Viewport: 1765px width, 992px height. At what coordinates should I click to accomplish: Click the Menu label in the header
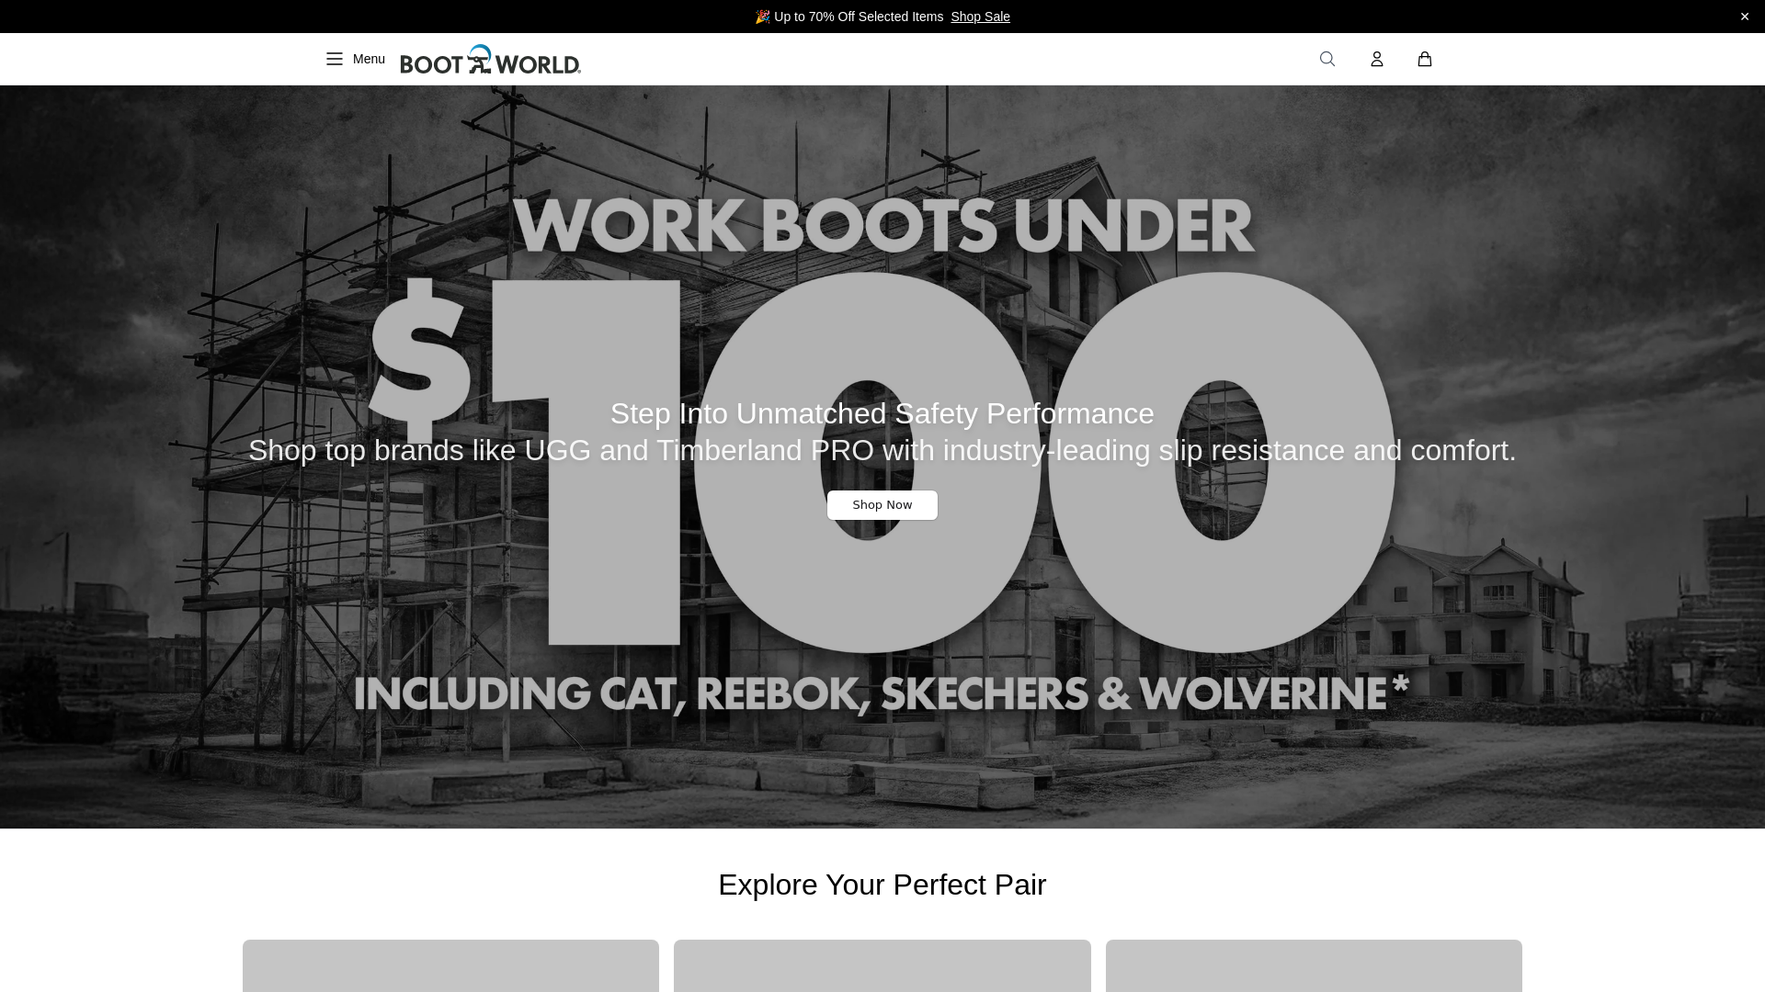click(x=369, y=59)
